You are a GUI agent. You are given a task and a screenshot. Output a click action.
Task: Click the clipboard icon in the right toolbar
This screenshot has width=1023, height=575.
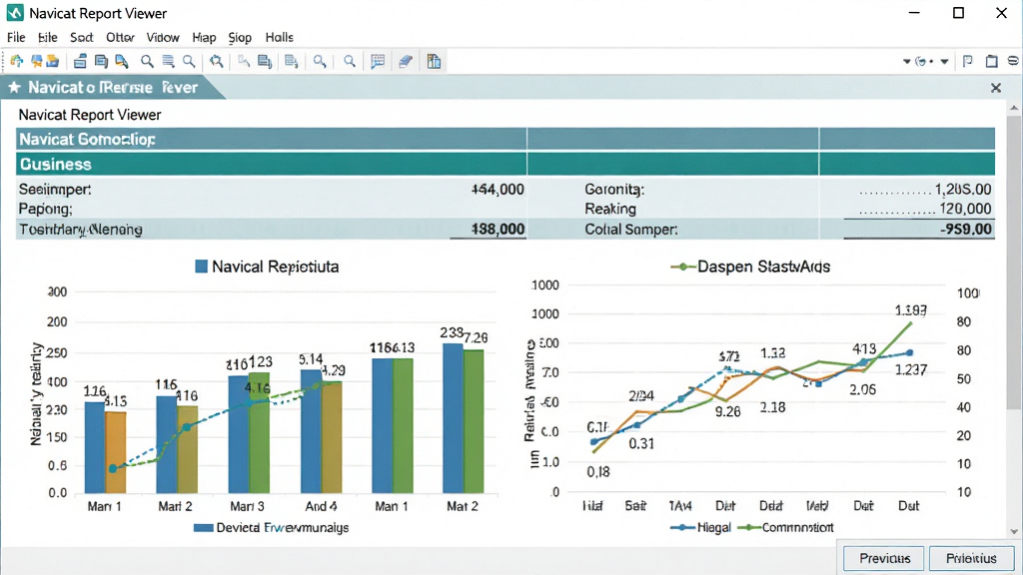tap(992, 61)
